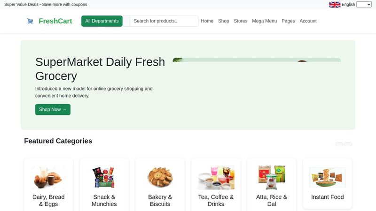Viewport: 376px width, 211px height.
Task: Focus the Search for products field
Action: (x=164, y=21)
